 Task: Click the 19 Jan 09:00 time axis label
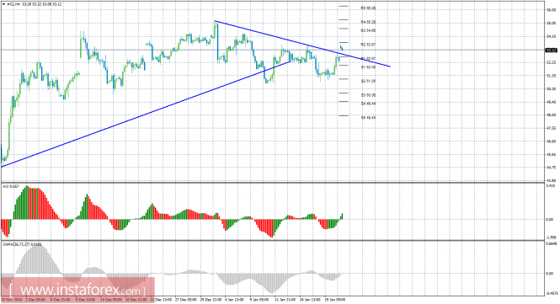click(334, 300)
